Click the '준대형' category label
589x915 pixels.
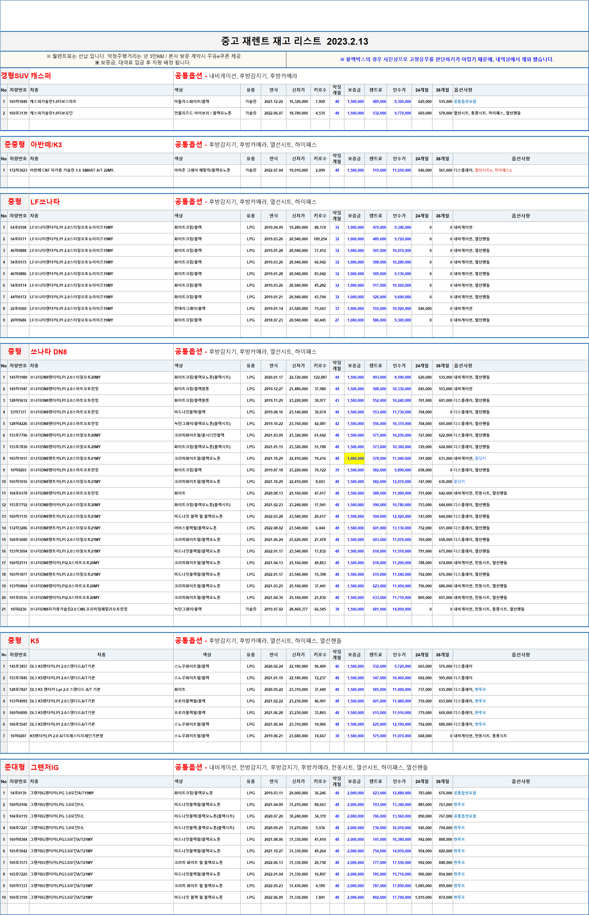tap(14, 767)
